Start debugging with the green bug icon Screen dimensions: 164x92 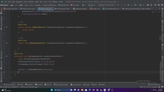click(128, 5)
